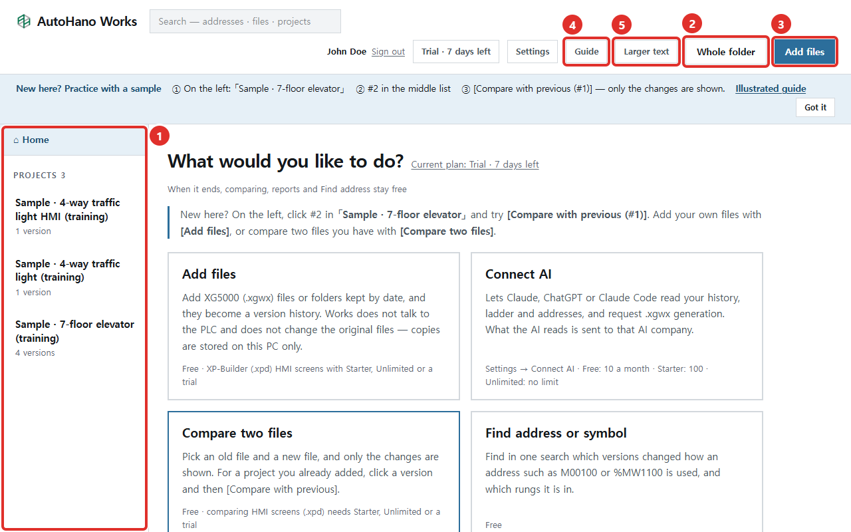
Task: Dismiss the practice banner with Got it
Action: coord(815,107)
